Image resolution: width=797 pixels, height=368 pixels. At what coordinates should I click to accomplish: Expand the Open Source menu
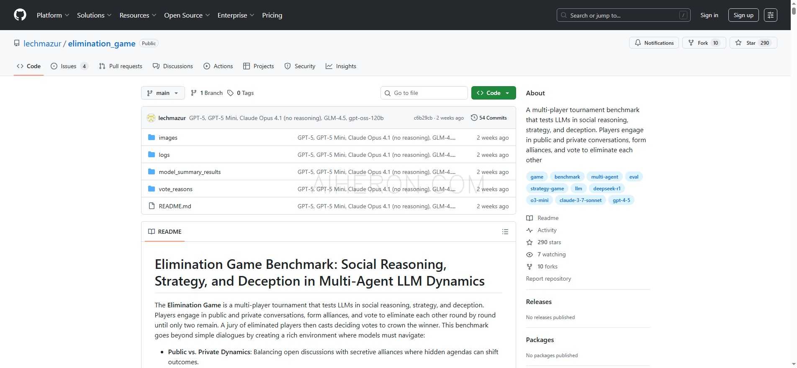pyautogui.click(x=187, y=15)
